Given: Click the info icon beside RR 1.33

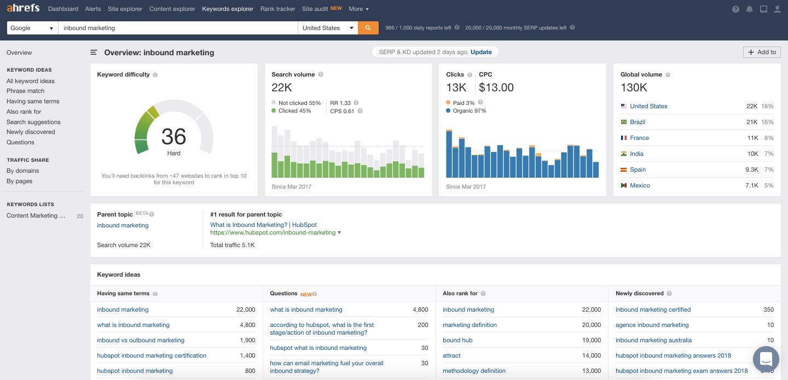Looking at the screenshot, I should pos(356,103).
